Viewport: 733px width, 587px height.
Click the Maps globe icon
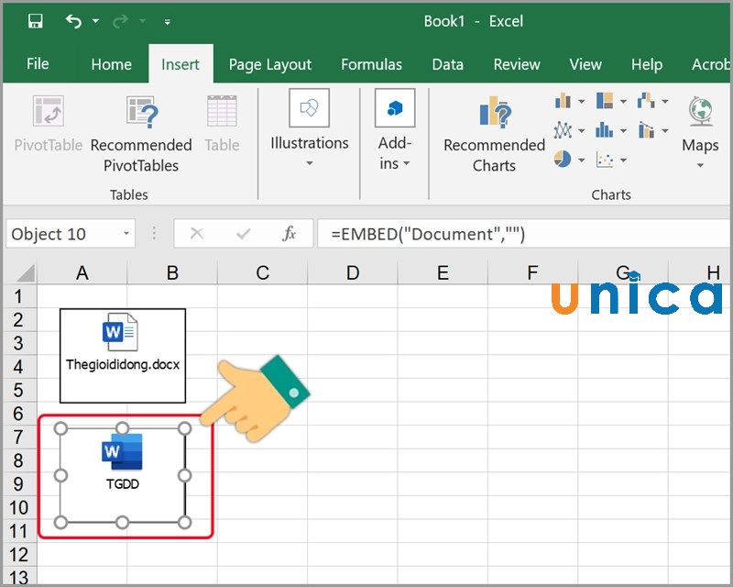click(700, 112)
